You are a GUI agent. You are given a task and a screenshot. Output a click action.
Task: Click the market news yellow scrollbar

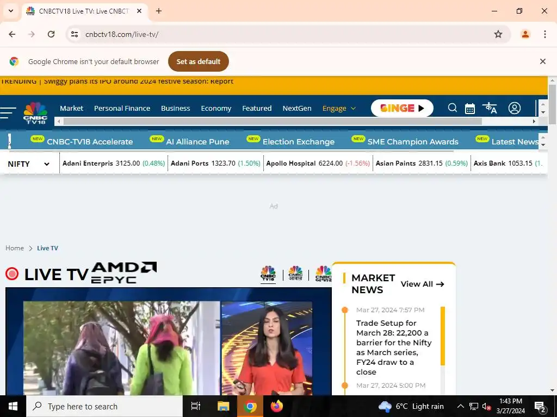[443, 336]
